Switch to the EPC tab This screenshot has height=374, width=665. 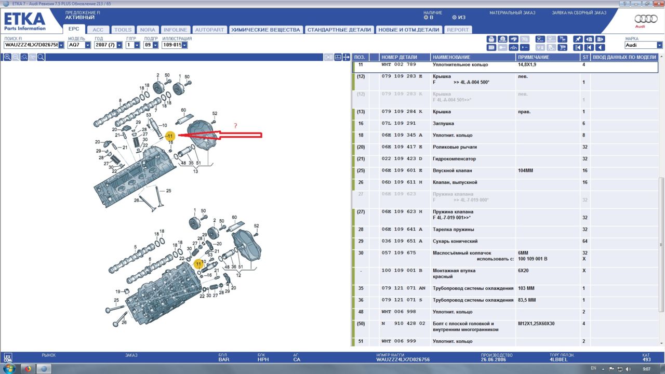(74, 30)
